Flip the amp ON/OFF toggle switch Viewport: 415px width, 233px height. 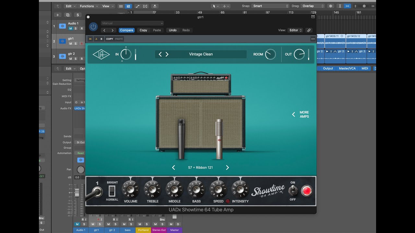(293, 191)
